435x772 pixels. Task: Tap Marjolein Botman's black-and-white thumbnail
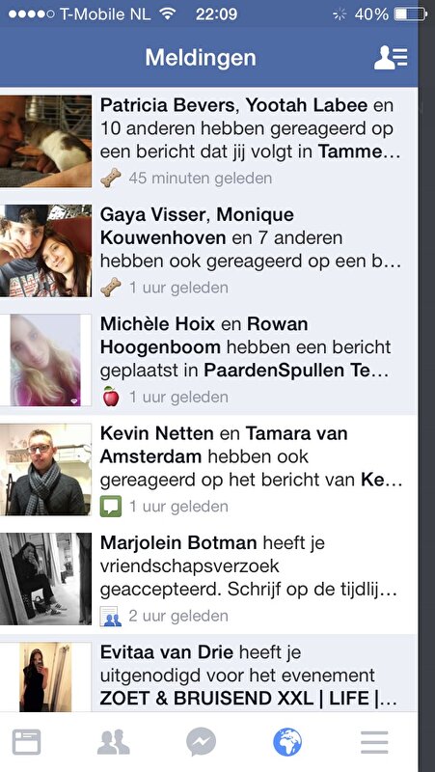[x=45, y=579]
